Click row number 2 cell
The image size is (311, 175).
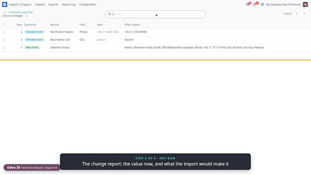pos(21,32)
